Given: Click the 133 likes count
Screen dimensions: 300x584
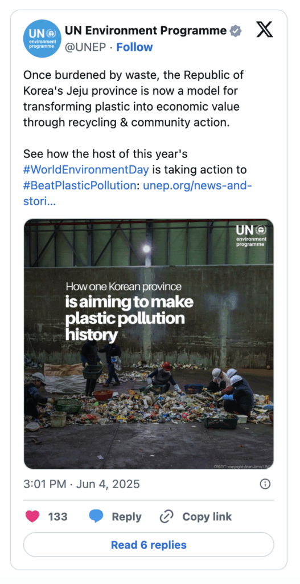Looking at the screenshot, I should [x=57, y=517].
